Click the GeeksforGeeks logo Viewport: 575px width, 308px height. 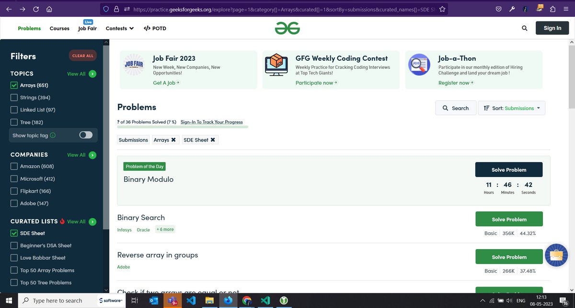[287, 28]
